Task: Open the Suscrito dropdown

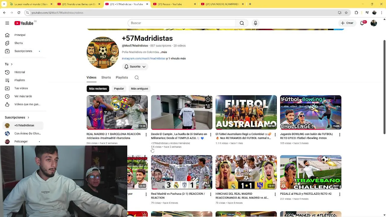Action: point(135,67)
